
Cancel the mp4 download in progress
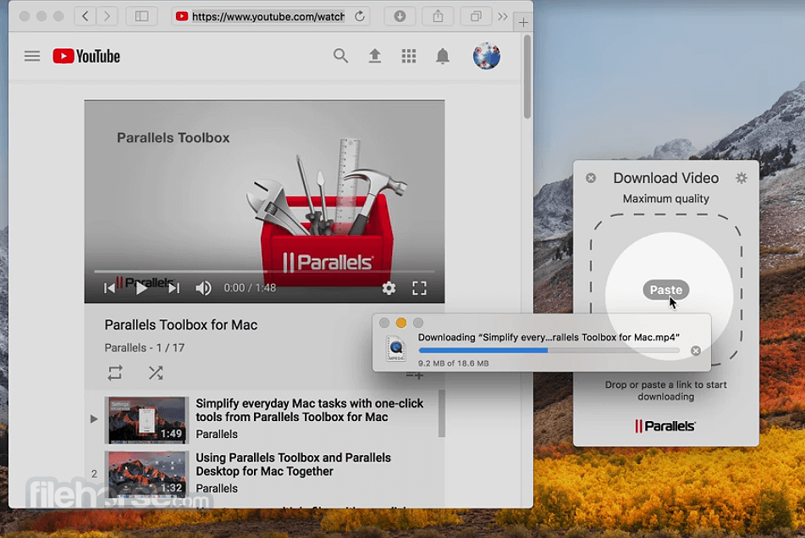coord(696,351)
